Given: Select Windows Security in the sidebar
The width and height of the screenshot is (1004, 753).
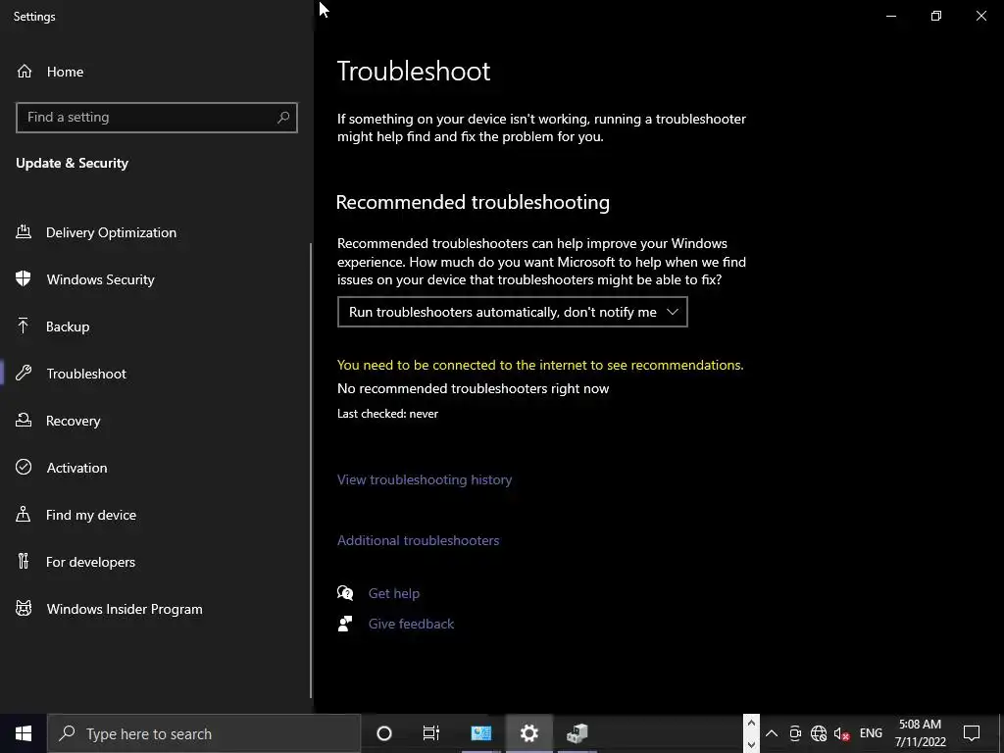Looking at the screenshot, I should (155, 279).
